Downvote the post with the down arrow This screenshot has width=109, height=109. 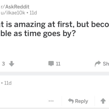coord(12,64)
